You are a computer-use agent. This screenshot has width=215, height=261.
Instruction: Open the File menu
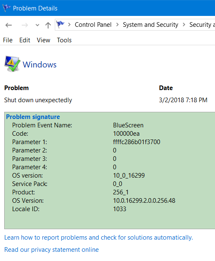click(8, 40)
